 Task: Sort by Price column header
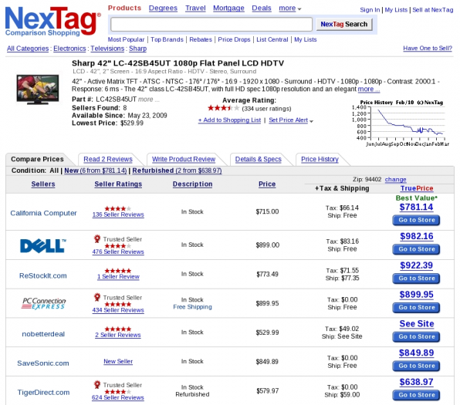(267, 184)
